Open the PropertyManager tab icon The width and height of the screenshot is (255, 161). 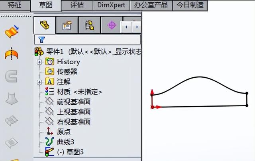(x=67, y=25)
